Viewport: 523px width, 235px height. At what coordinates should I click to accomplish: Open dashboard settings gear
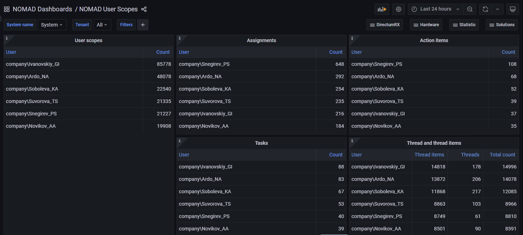click(399, 9)
